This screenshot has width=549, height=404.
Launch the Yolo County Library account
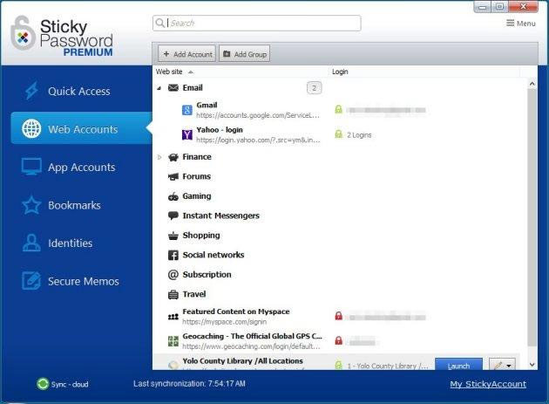click(458, 364)
